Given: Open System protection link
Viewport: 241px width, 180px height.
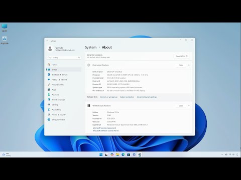Looking at the screenshot, I should tap(127, 97).
